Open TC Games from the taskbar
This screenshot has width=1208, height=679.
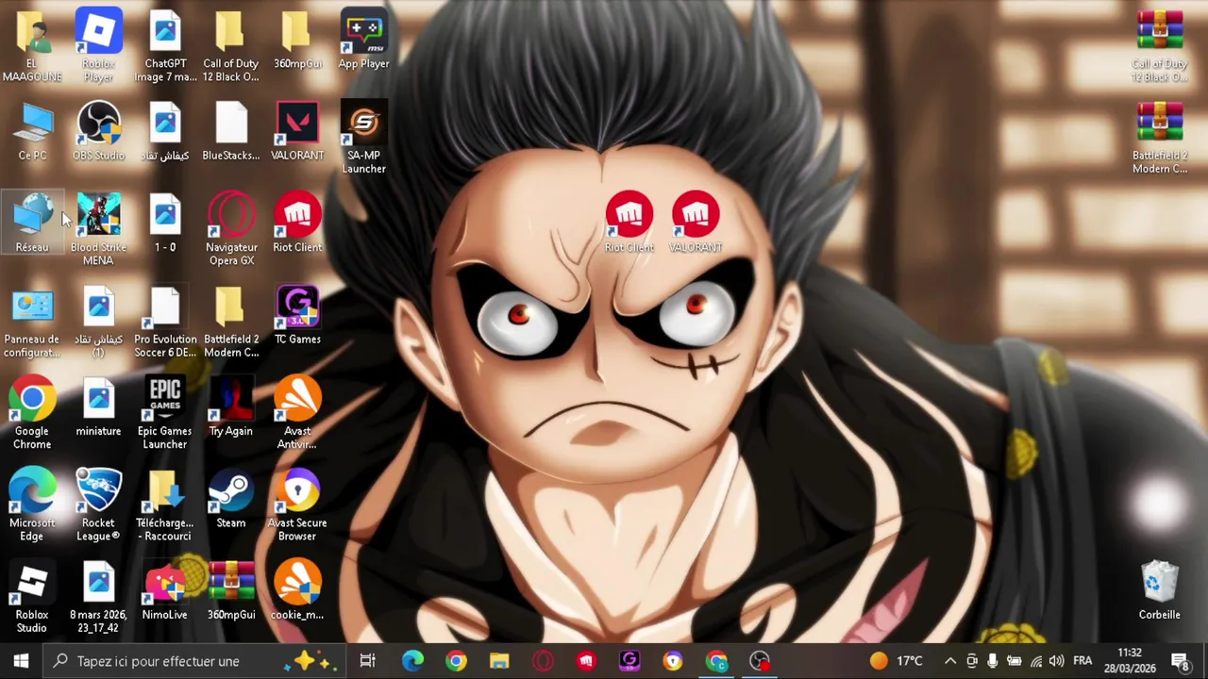pyautogui.click(x=629, y=661)
